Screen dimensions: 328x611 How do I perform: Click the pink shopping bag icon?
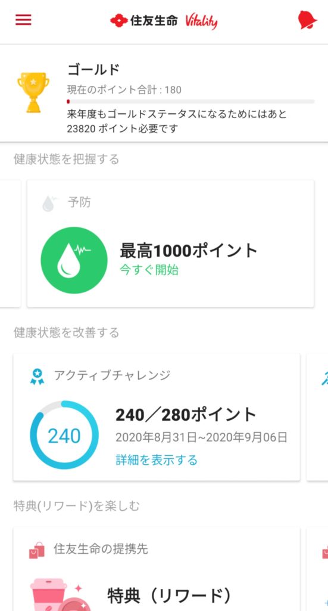pos(36,550)
